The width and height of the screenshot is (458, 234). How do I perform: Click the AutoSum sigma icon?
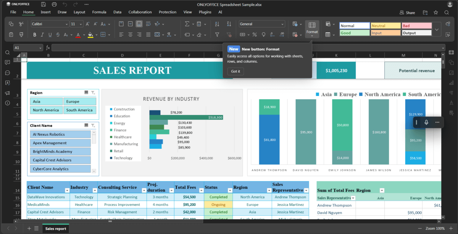coord(187,24)
